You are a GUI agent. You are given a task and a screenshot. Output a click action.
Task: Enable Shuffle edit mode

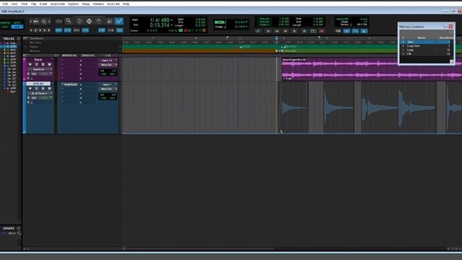[5, 22]
